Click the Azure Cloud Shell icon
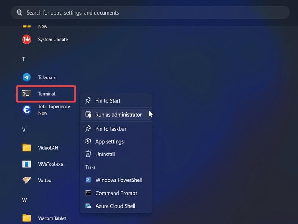The width and height of the screenshot is (298, 224). pyautogui.click(x=88, y=206)
